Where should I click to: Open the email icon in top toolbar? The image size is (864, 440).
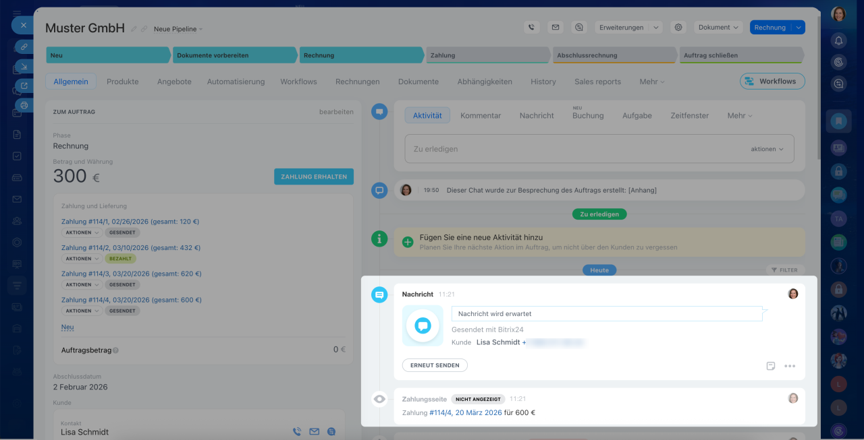[x=555, y=28]
